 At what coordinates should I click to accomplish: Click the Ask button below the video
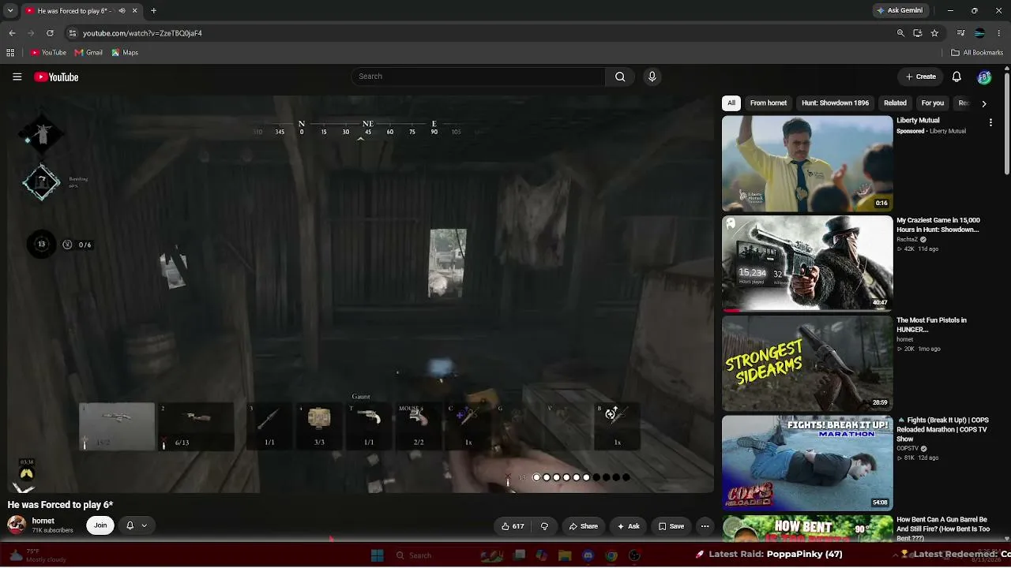[629, 526]
